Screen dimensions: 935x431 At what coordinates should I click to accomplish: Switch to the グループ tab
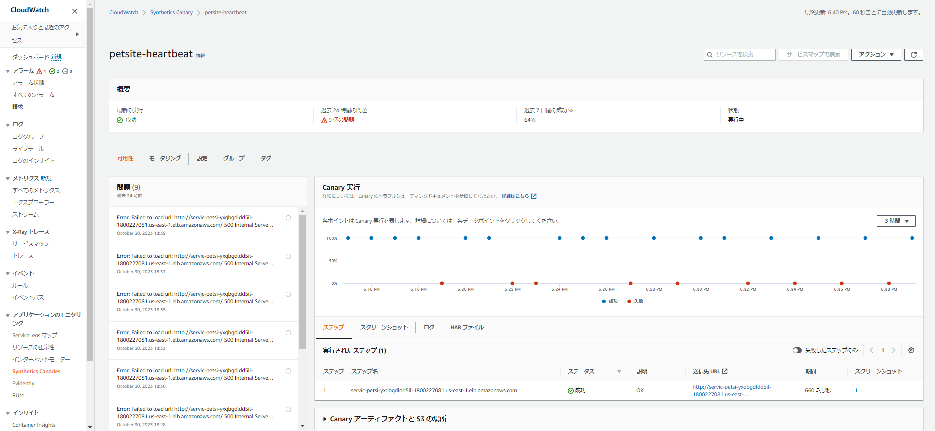click(234, 158)
